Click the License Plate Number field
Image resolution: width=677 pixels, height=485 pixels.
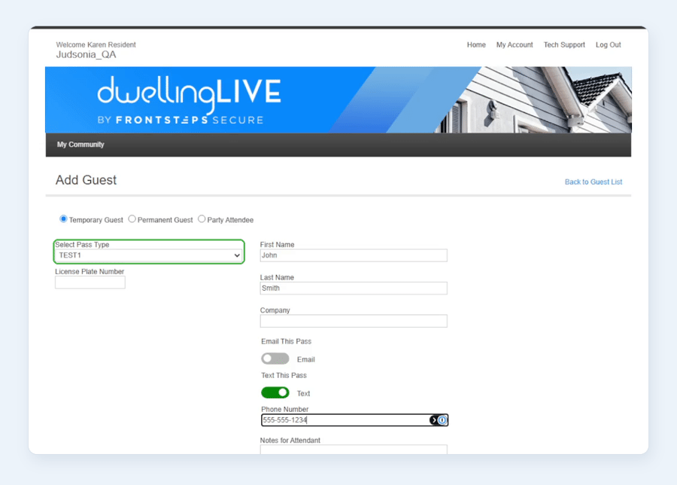[90, 282]
